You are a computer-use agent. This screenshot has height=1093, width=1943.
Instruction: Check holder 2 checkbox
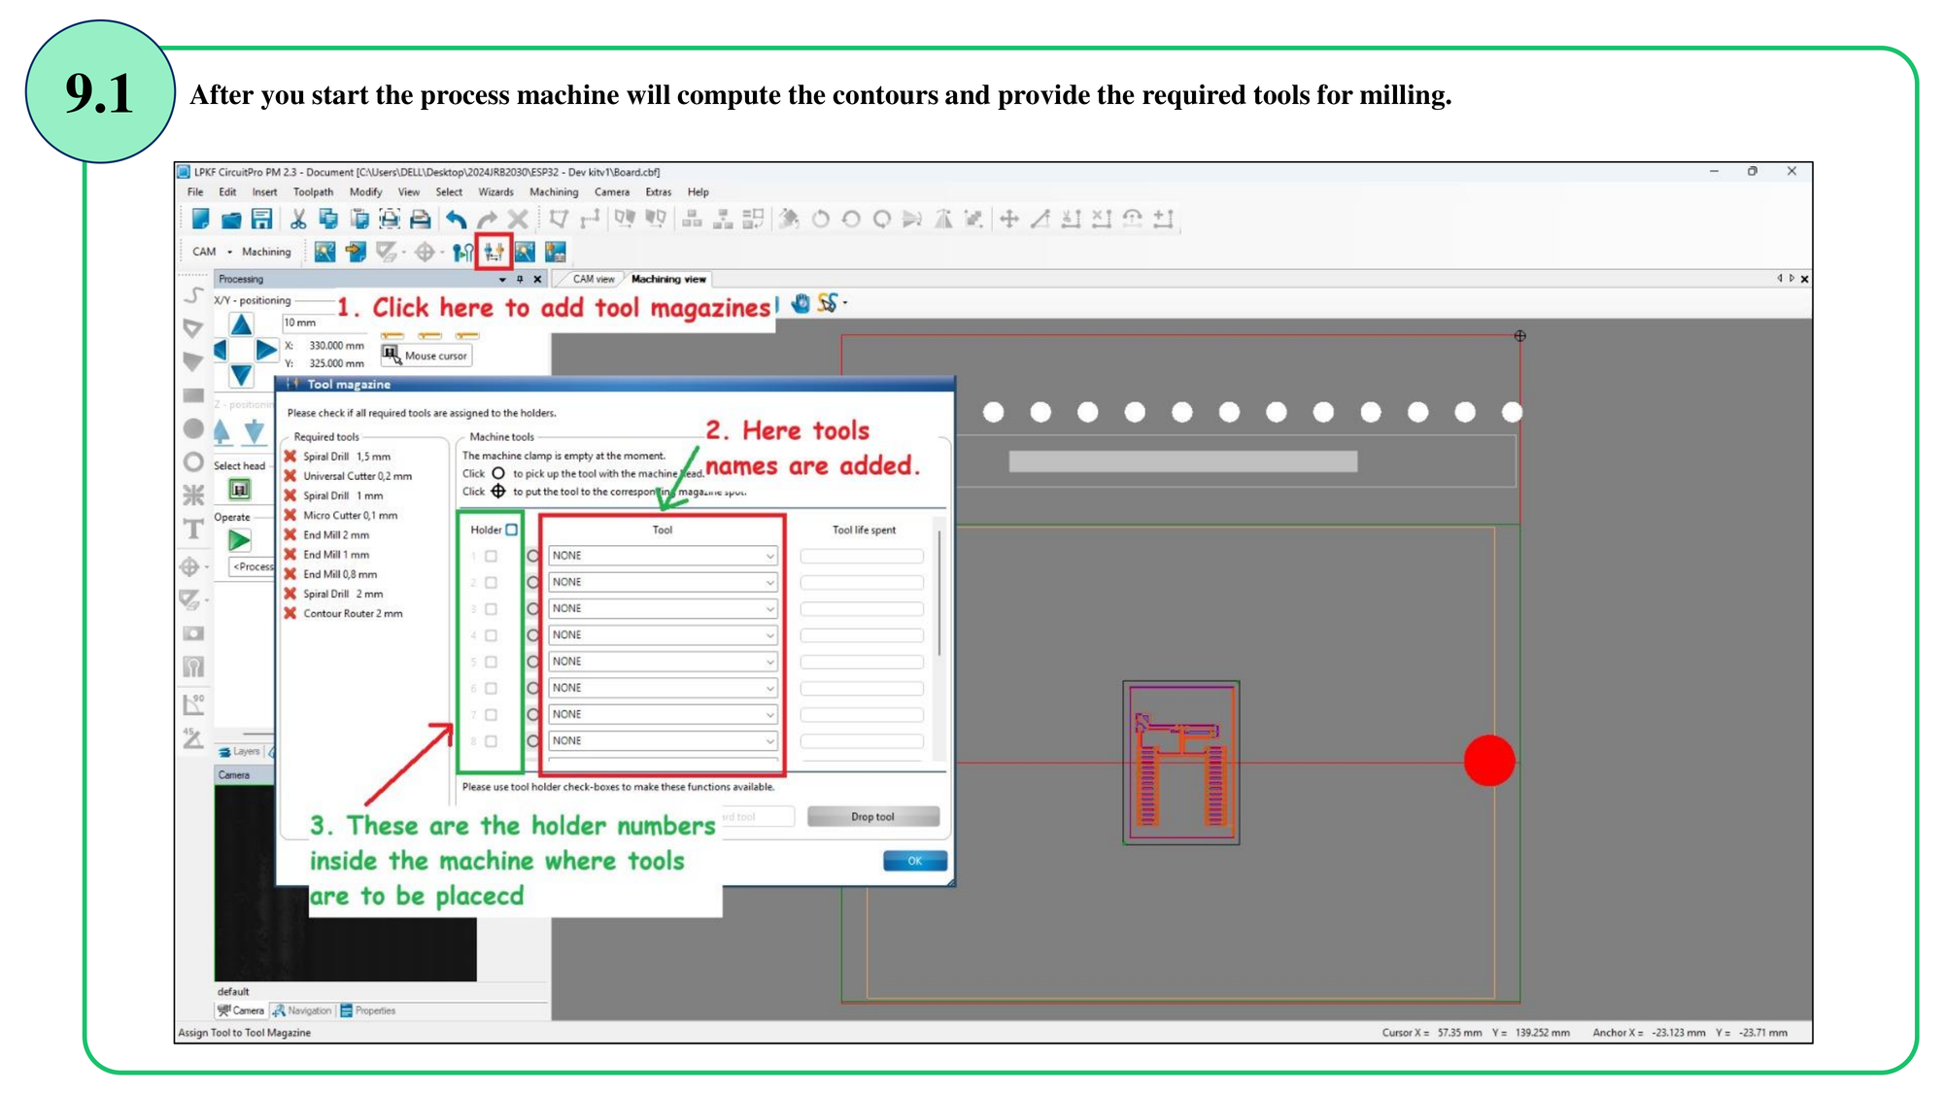491,583
